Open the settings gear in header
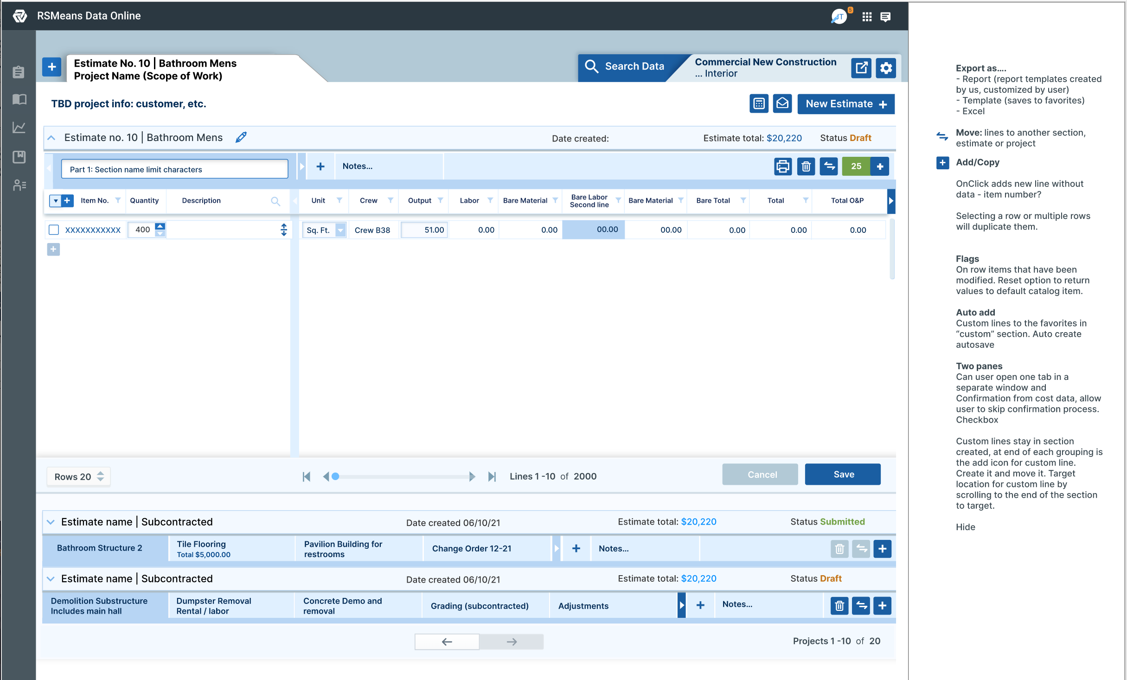1127x680 pixels. [886, 68]
